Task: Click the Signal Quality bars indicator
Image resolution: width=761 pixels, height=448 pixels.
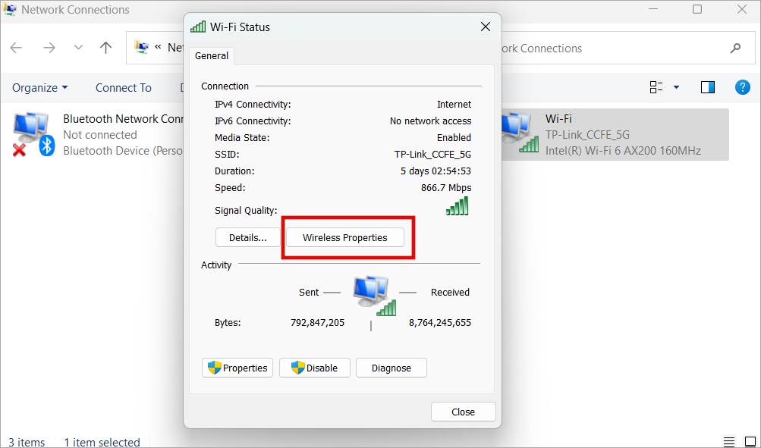Action: pos(457,205)
